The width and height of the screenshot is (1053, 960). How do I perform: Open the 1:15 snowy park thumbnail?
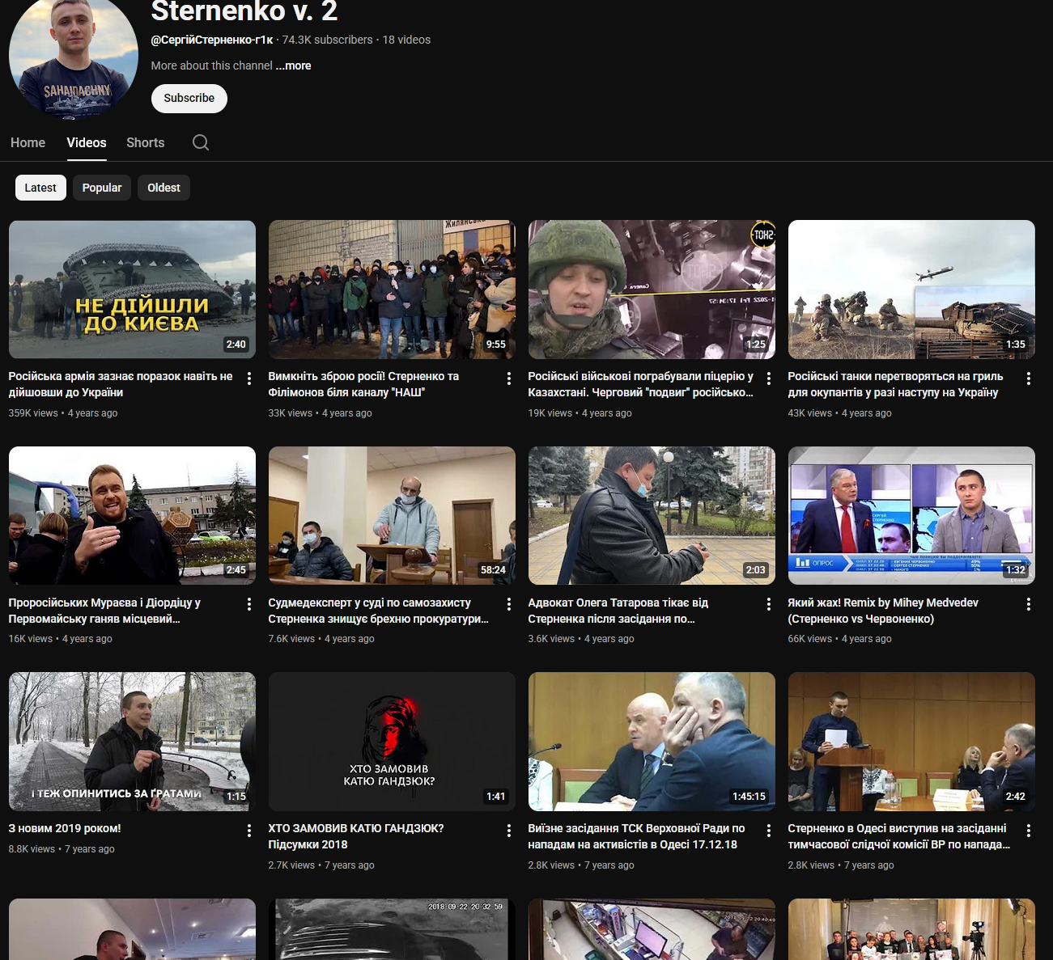pos(132,742)
